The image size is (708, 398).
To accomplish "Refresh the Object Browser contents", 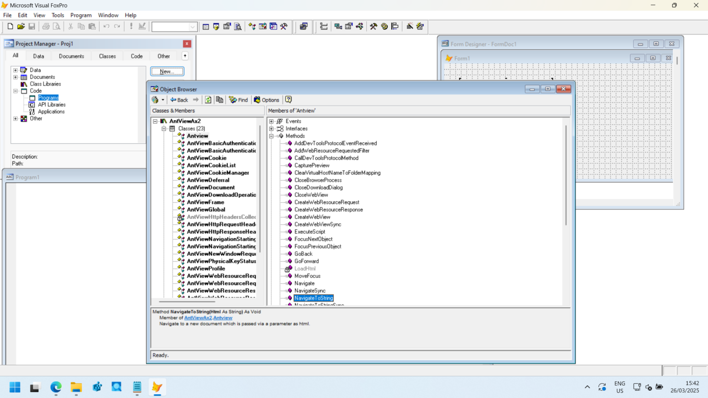I will click(208, 99).
